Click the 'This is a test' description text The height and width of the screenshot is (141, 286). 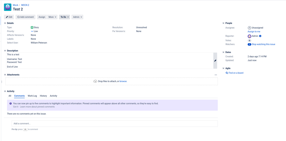tap(13, 55)
